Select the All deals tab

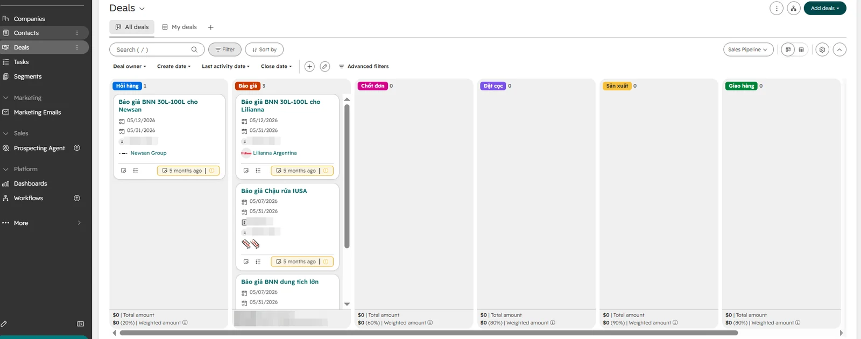[x=132, y=27]
